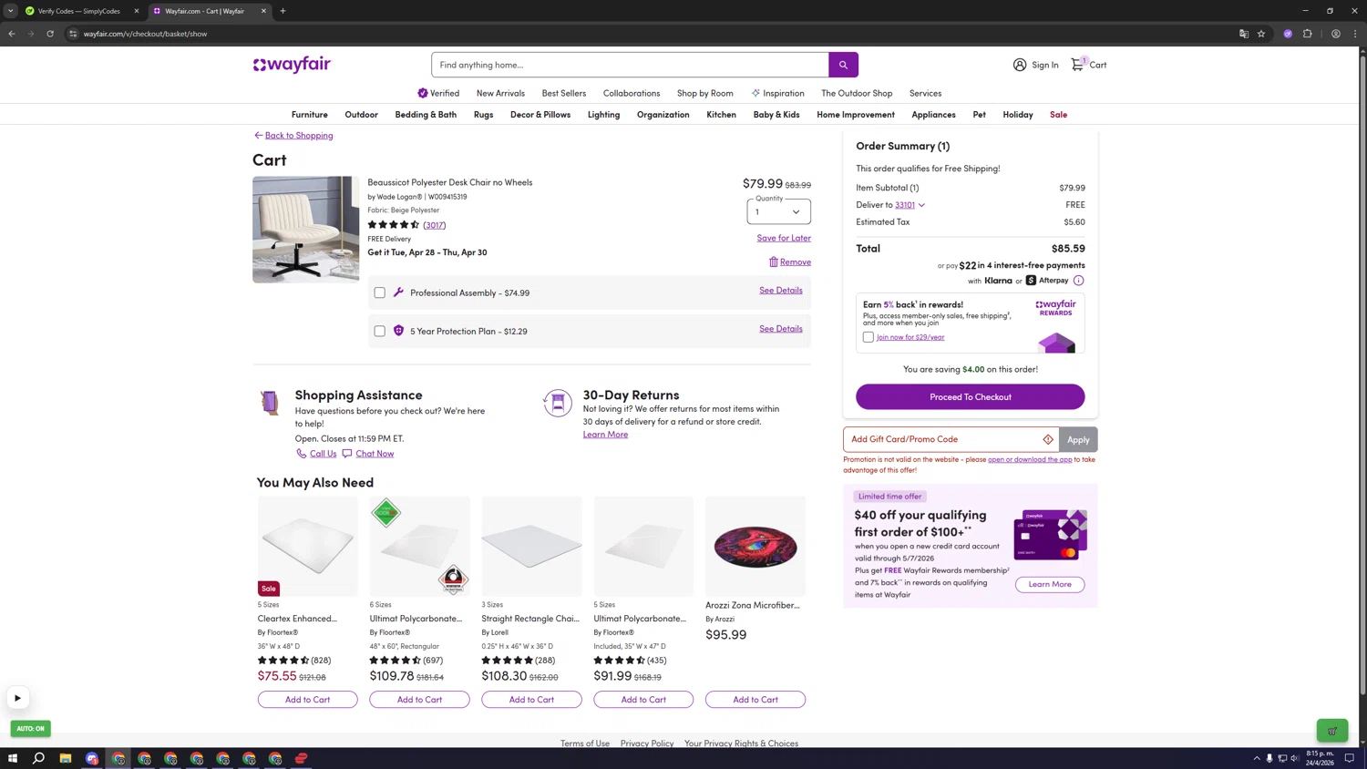Screen dimensions: 1367x769
Task: Click the Straight Rectangle Chair mat thumbnail
Action: [531, 546]
